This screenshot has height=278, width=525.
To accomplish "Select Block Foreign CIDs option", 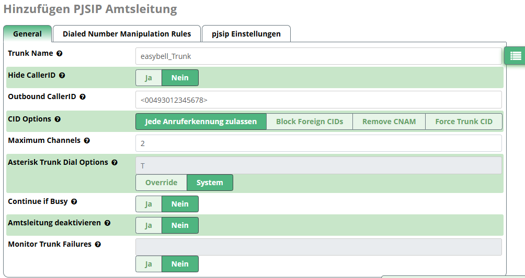I will coord(310,122).
